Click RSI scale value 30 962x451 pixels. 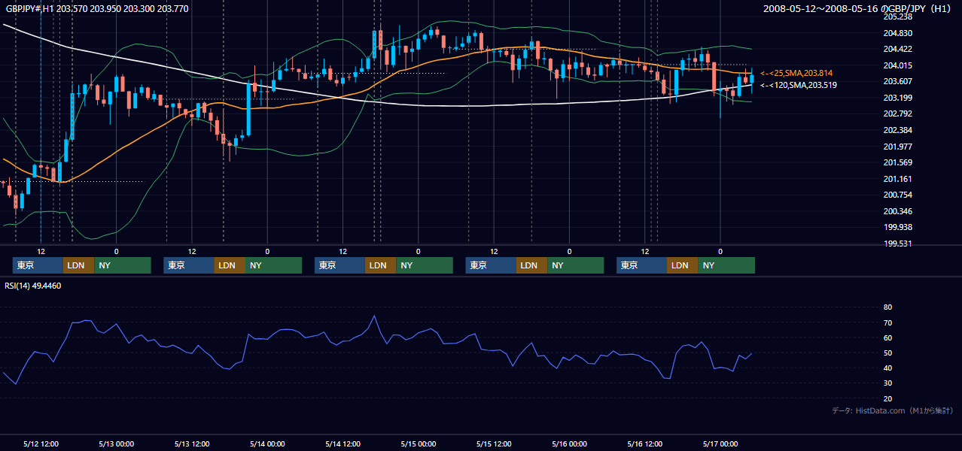coord(888,383)
